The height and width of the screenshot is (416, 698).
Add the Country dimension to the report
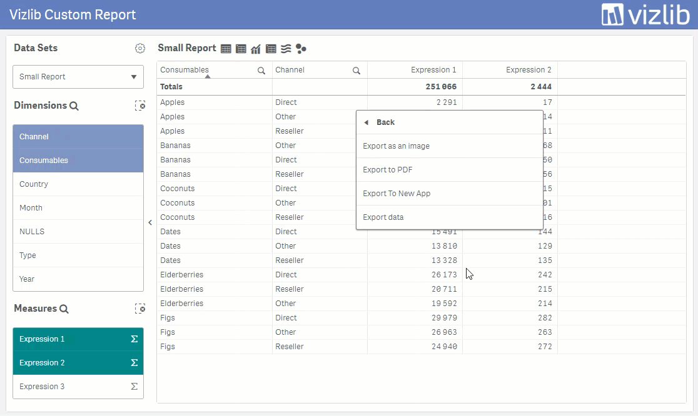click(78, 184)
